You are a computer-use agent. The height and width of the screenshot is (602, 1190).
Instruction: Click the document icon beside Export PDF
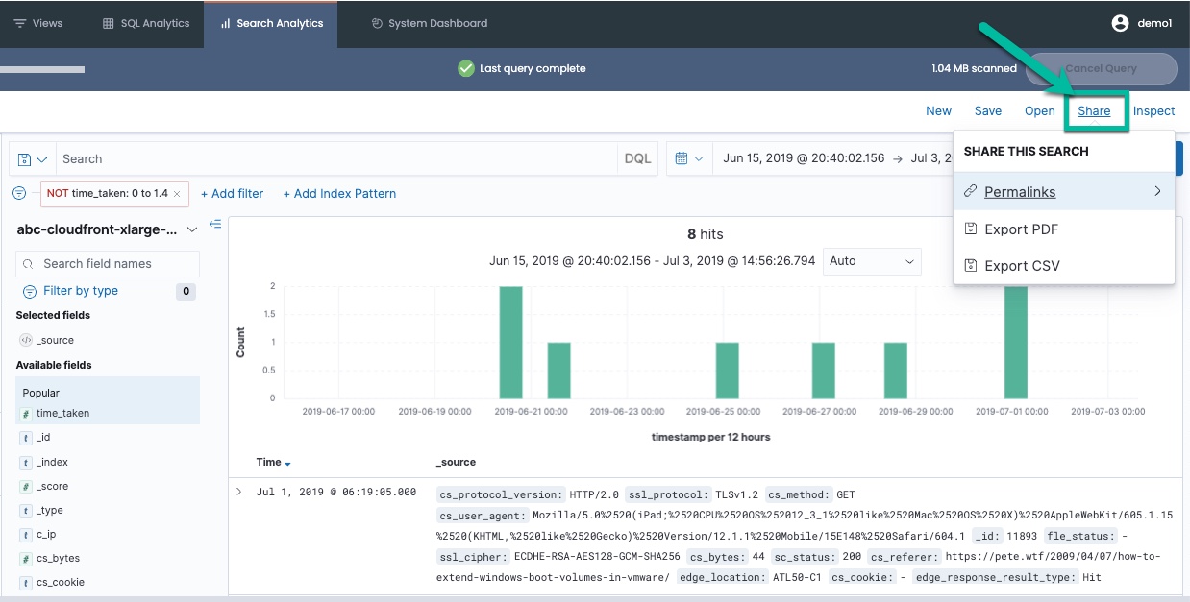coord(971,229)
